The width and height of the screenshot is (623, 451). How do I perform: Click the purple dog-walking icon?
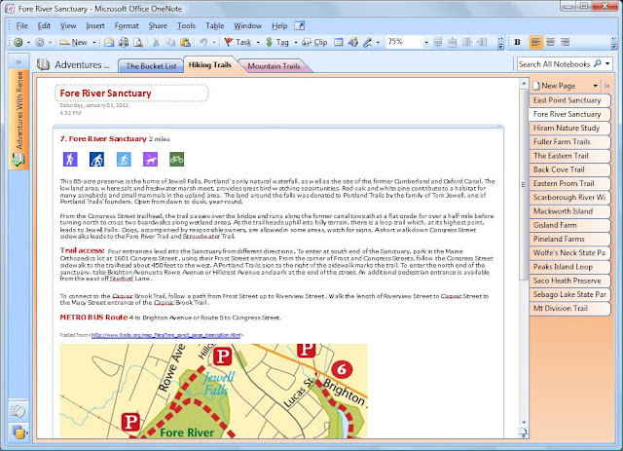pyautogui.click(x=150, y=160)
